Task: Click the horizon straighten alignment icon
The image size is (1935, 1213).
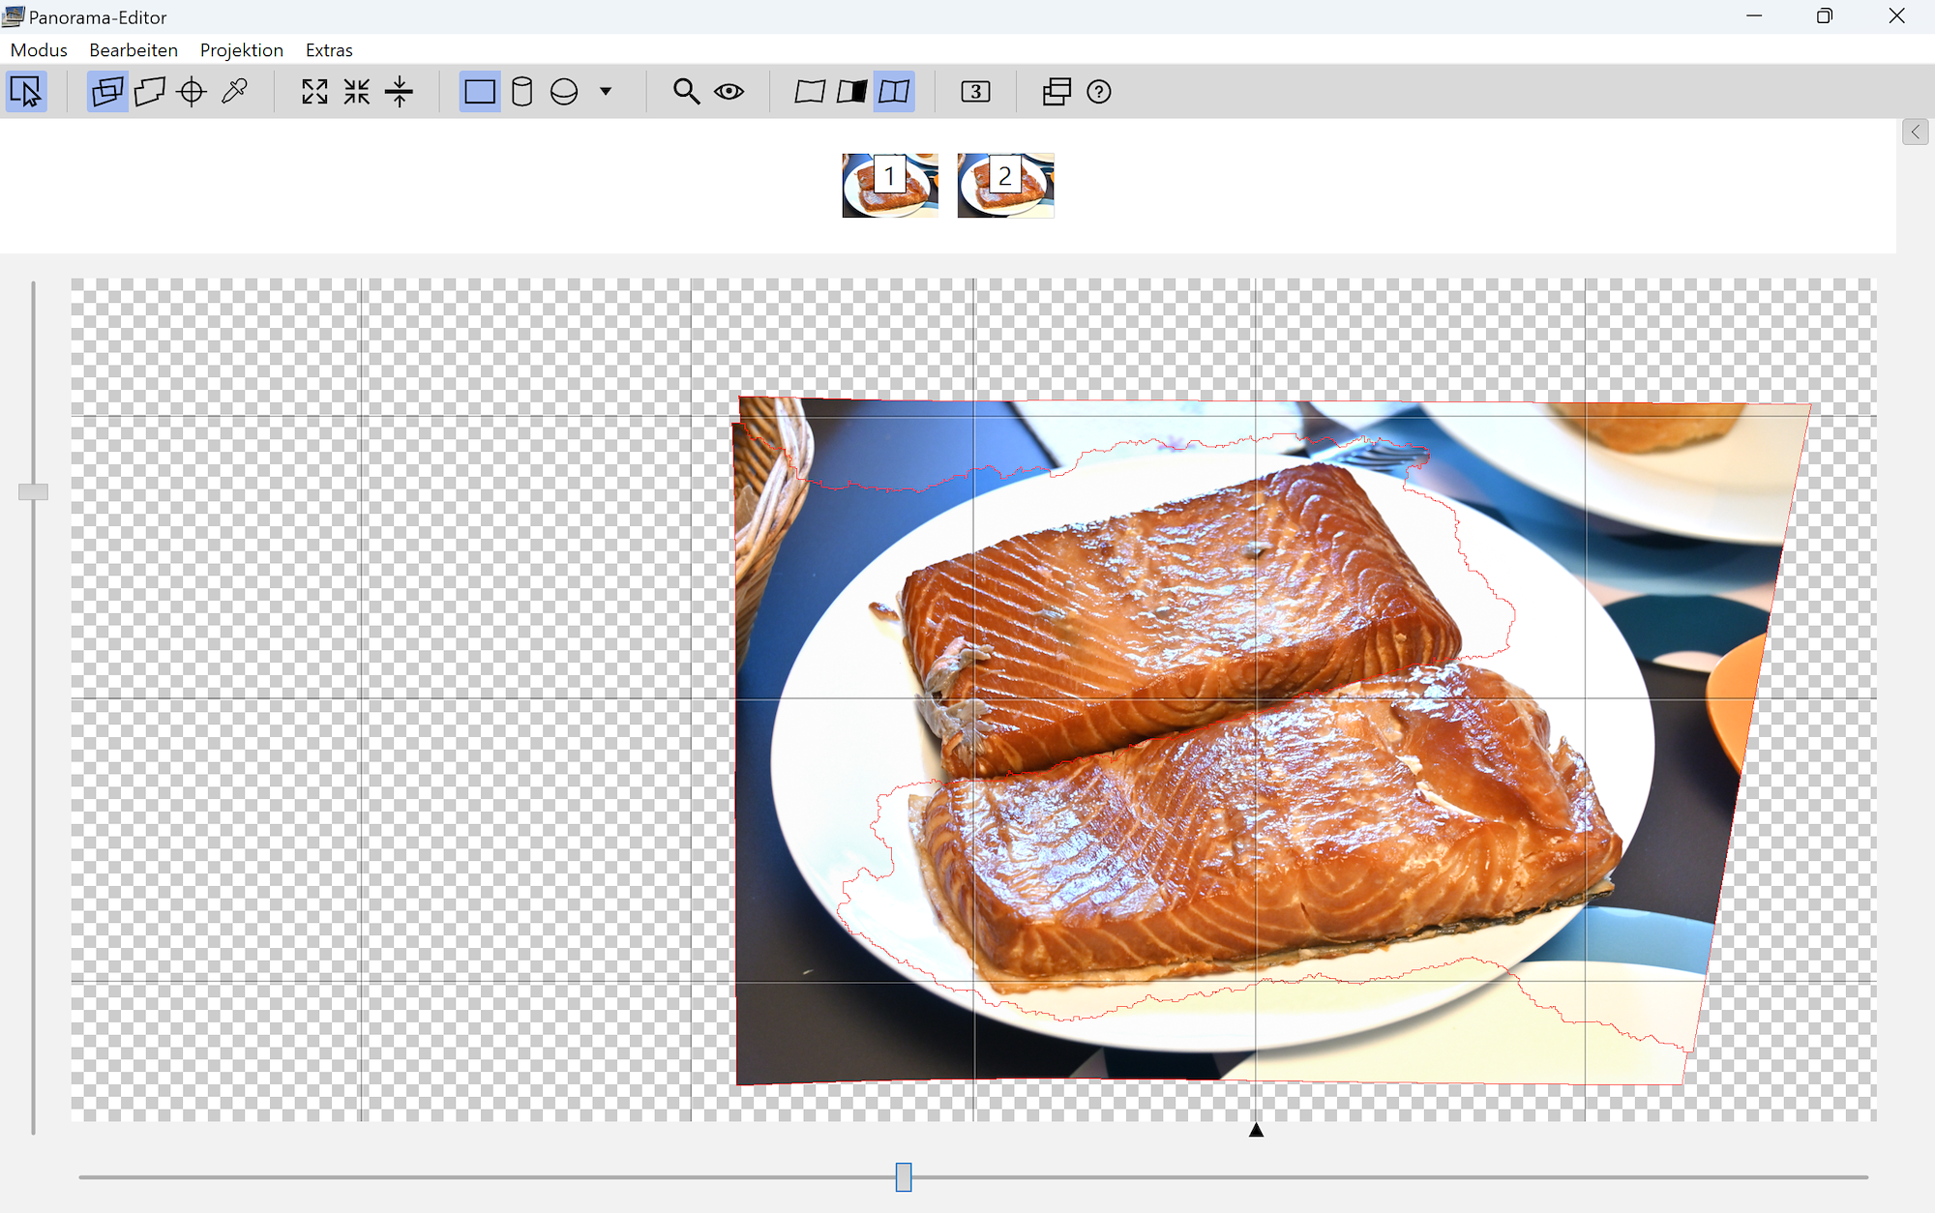Action: (399, 92)
